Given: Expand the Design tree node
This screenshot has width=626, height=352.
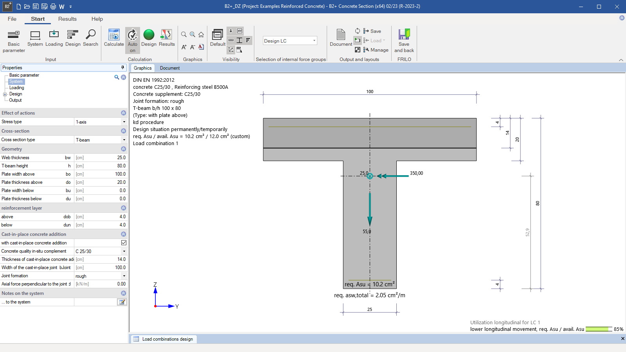Looking at the screenshot, I should pos(5,94).
